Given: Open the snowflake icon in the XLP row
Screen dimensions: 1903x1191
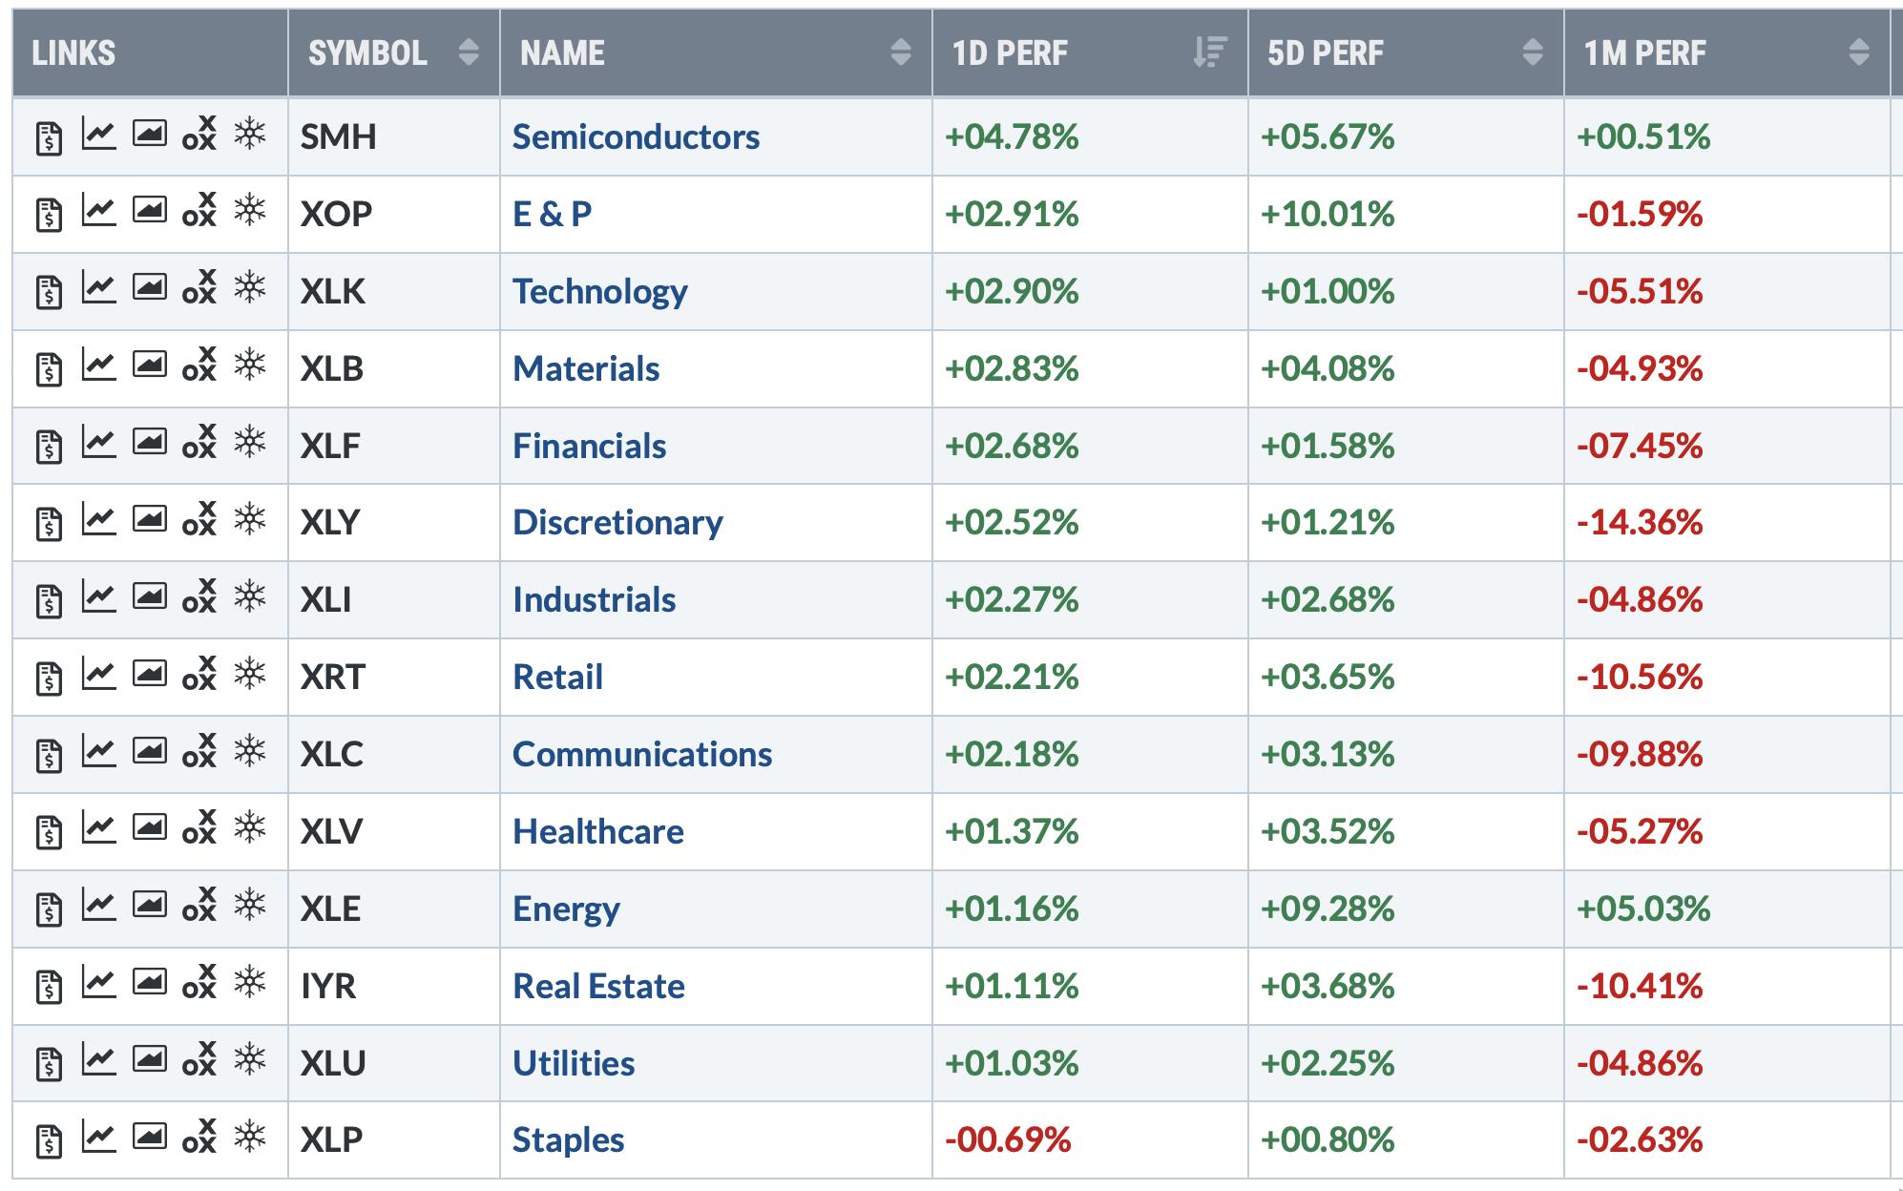Looking at the screenshot, I should pyautogui.click(x=250, y=1136).
